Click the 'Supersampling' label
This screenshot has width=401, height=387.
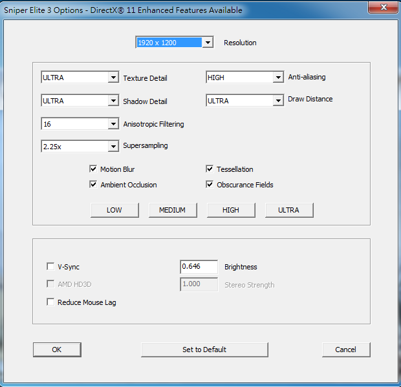pos(146,145)
